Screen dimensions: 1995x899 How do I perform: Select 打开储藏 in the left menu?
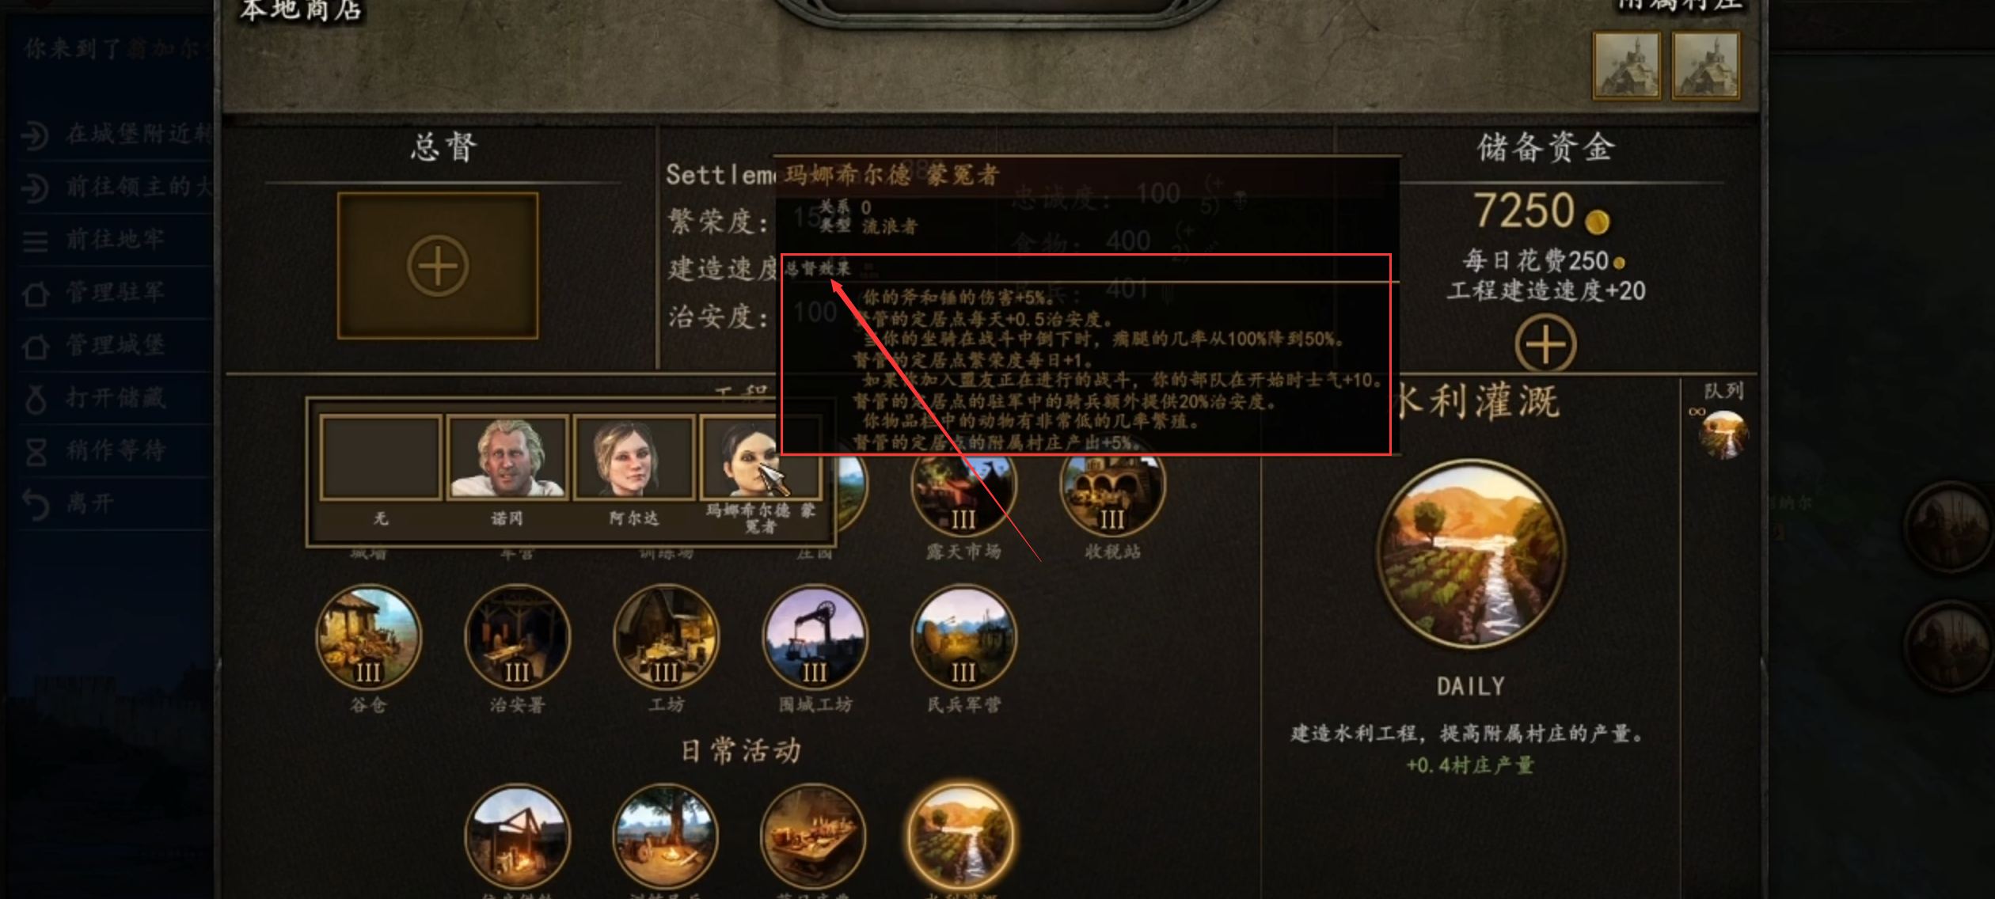(x=116, y=397)
